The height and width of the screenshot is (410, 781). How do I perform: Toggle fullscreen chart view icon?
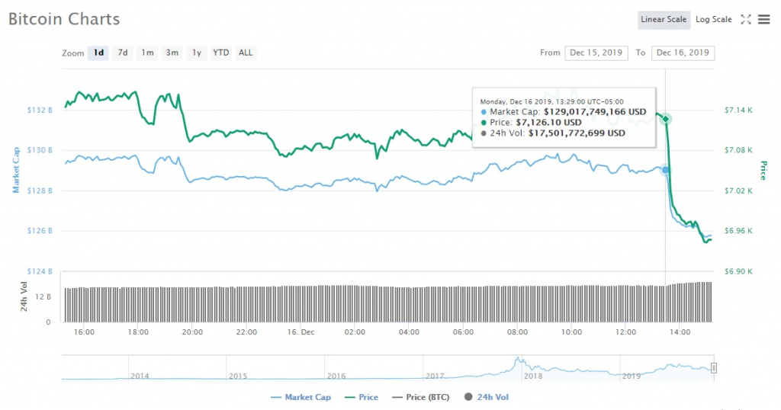[746, 19]
